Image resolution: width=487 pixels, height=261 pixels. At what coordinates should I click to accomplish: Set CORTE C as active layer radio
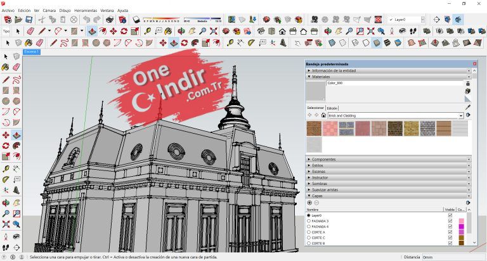pyautogui.click(x=309, y=238)
